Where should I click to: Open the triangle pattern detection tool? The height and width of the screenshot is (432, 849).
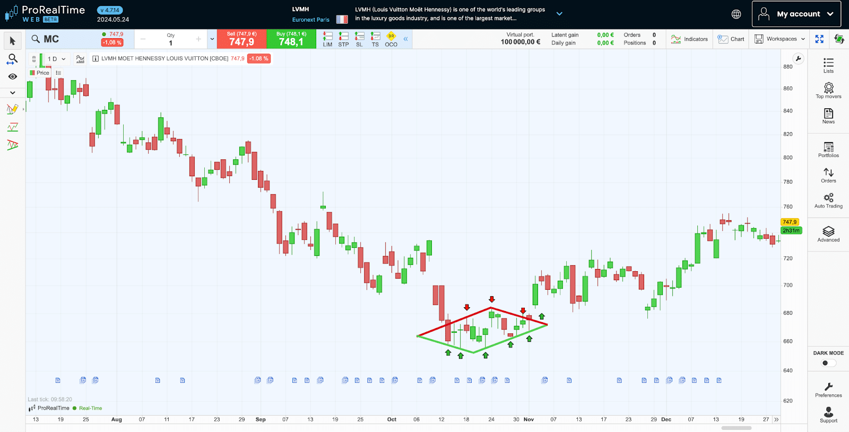[12, 145]
